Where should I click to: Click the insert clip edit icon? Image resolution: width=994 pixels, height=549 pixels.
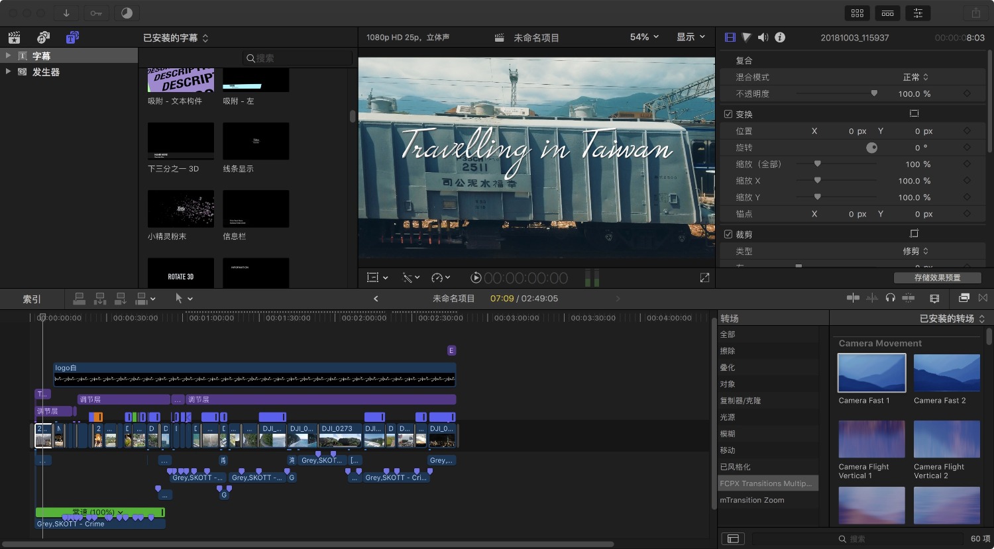100,299
